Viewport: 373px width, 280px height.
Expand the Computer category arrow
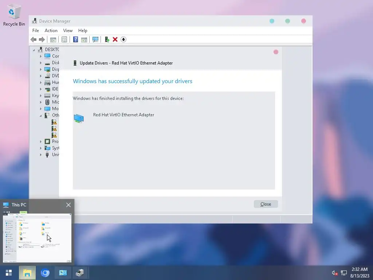pyautogui.click(x=41, y=56)
